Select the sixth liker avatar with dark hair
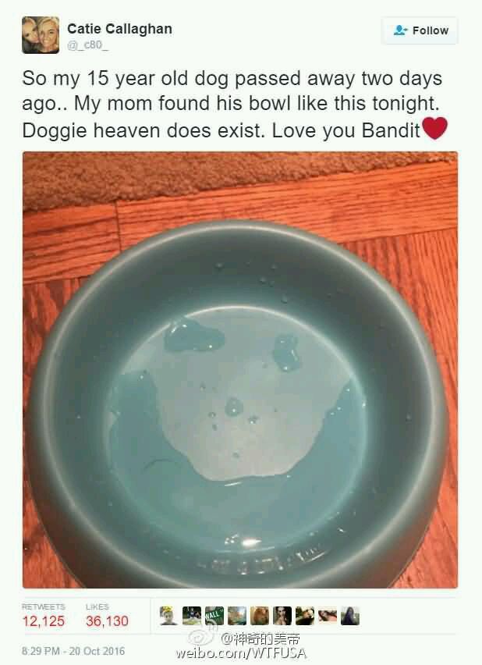 [x=282, y=616]
